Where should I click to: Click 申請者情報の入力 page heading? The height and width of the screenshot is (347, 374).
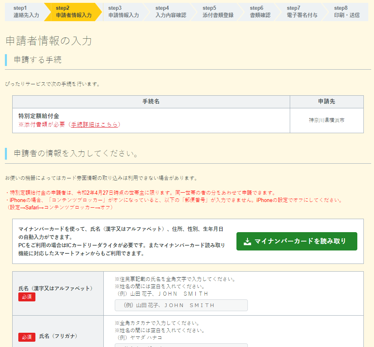click(49, 41)
